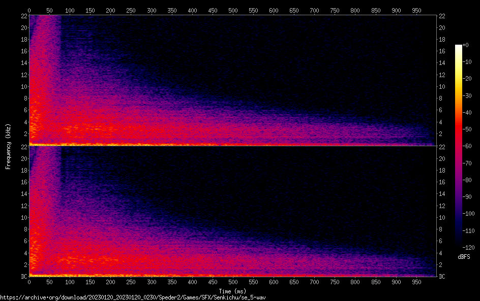Click the "Frequency (kHz)" axis title
Image resolution: width=480 pixels, height=301 pixels.
[8, 146]
